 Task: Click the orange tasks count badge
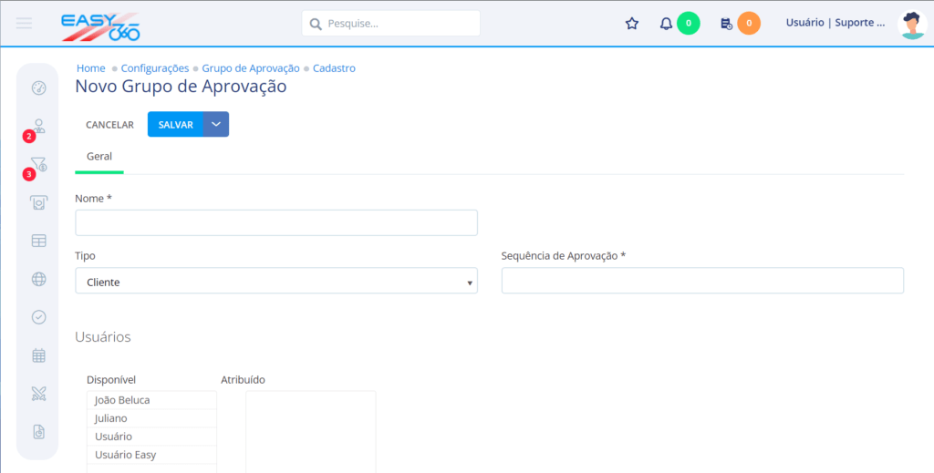coord(749,23)
